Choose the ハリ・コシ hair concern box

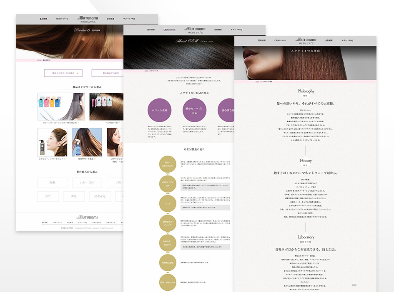(x=87, y=183)
